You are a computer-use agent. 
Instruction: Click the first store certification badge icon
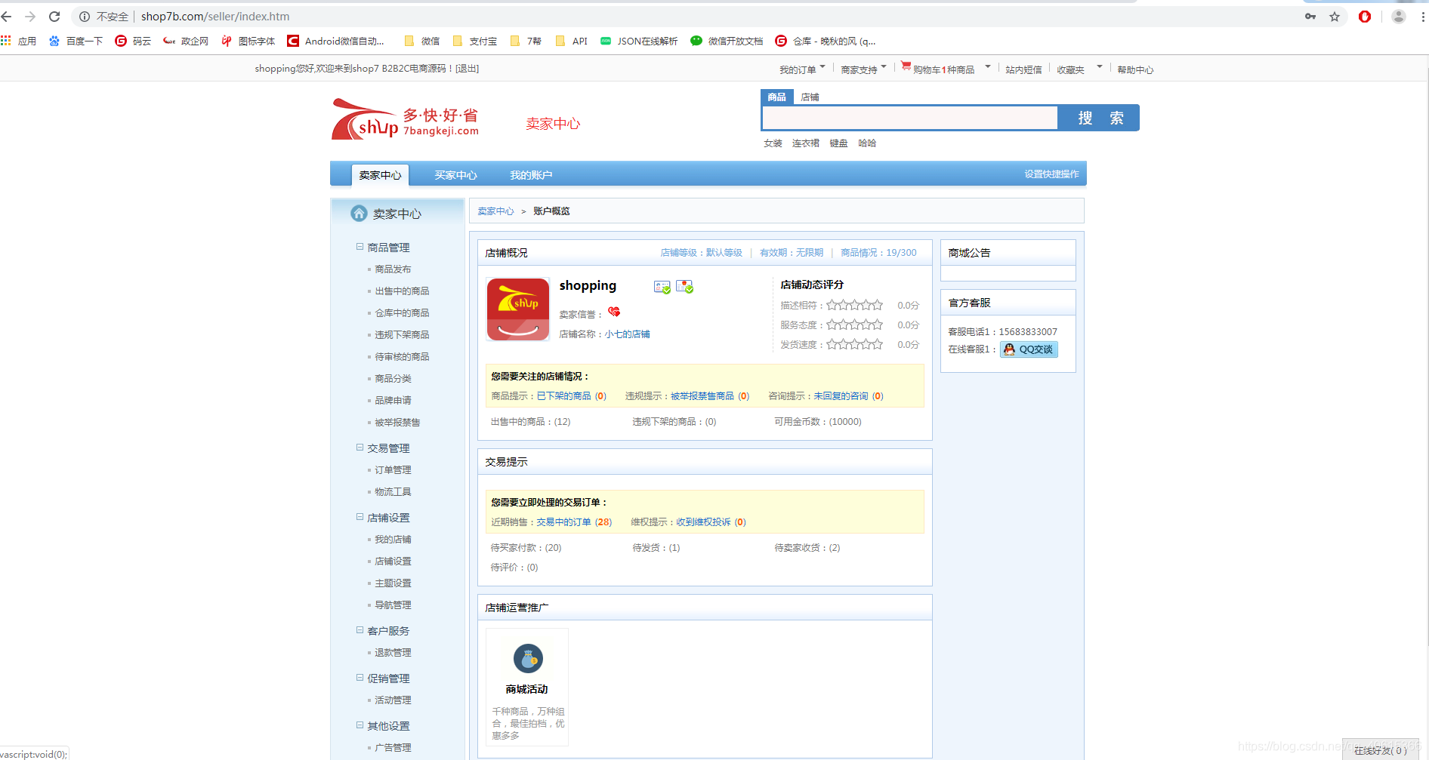662,287
